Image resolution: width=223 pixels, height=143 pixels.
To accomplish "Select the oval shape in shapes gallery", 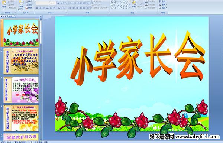I will click(127, 2).
